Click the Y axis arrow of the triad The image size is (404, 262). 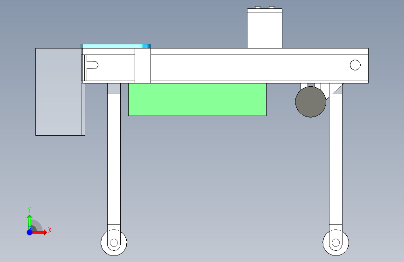pyautogui.click(x=30, y=222)
